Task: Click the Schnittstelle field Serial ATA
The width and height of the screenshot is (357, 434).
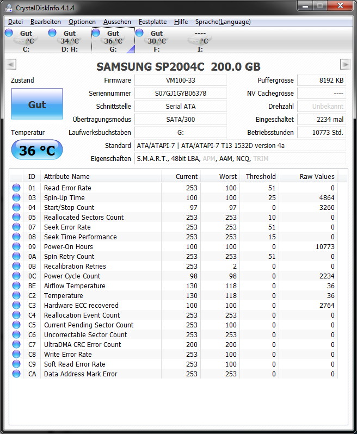Action: pyautogui.click(x=181, y=106)
